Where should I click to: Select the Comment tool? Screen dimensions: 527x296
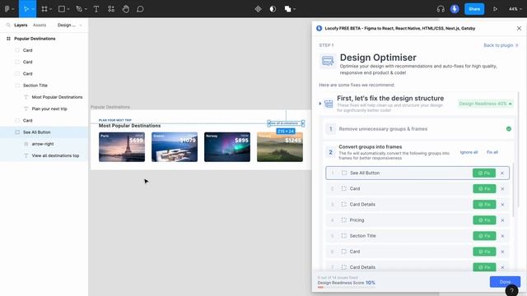pos(140,9)
